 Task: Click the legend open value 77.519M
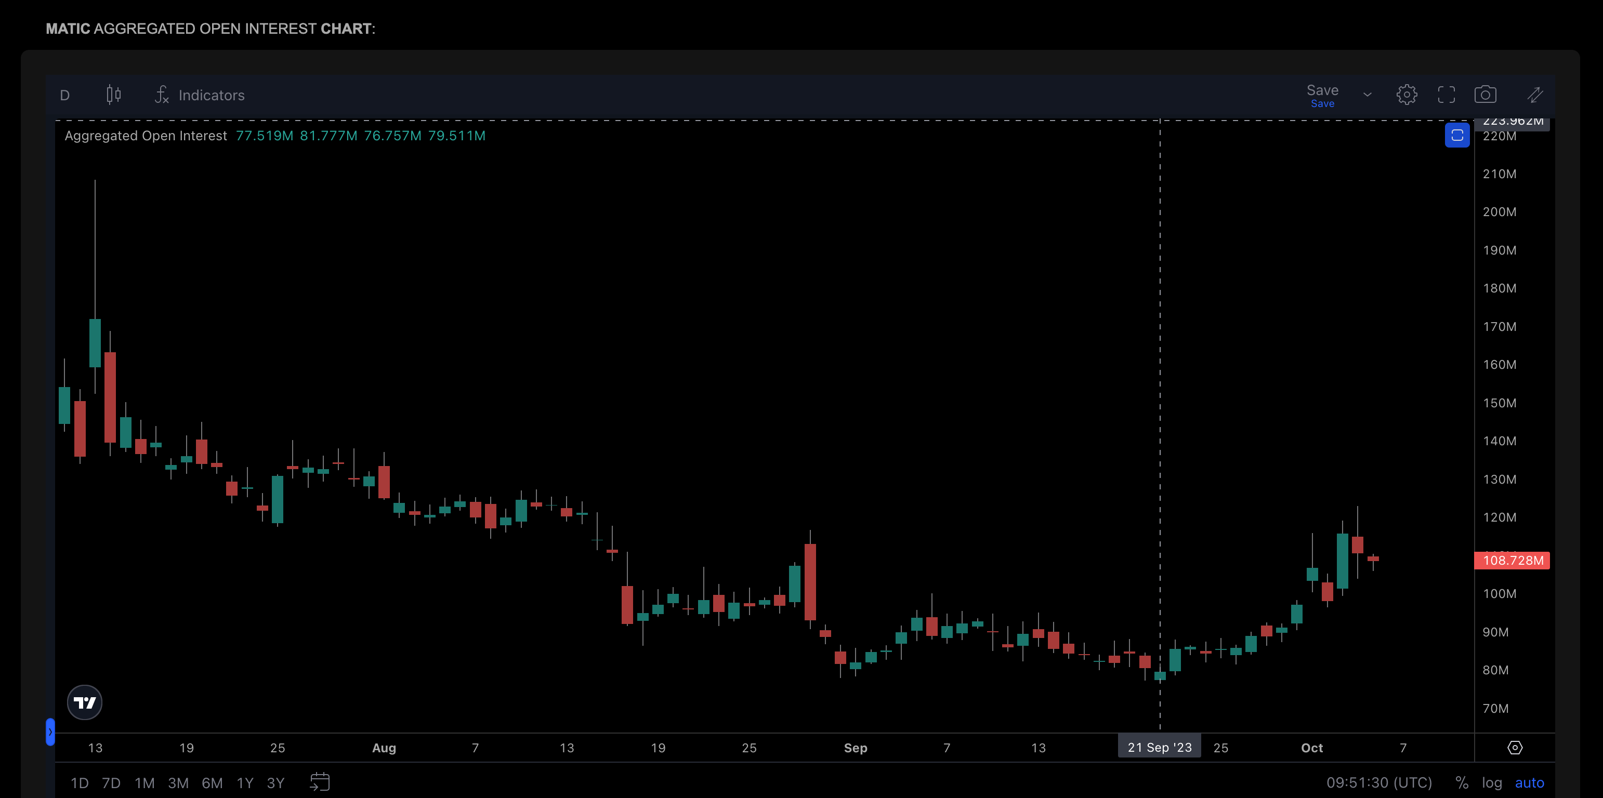point(265,136)
